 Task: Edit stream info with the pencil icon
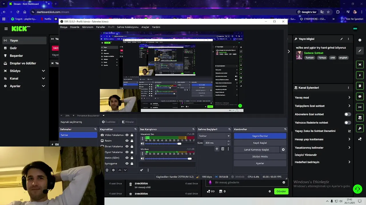click(x=341, y=39)
